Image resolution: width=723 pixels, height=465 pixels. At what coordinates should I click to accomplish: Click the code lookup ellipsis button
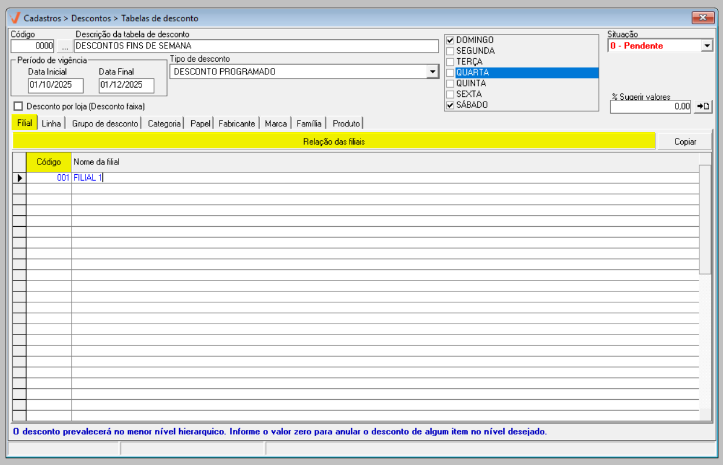[65, 46]
